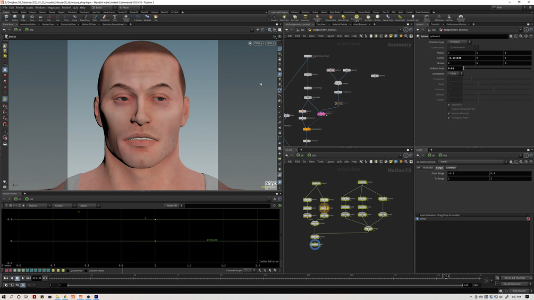Viewport: 534px width, 300px height.
Task: Add an Area Light
Action: tap(305, 18)
